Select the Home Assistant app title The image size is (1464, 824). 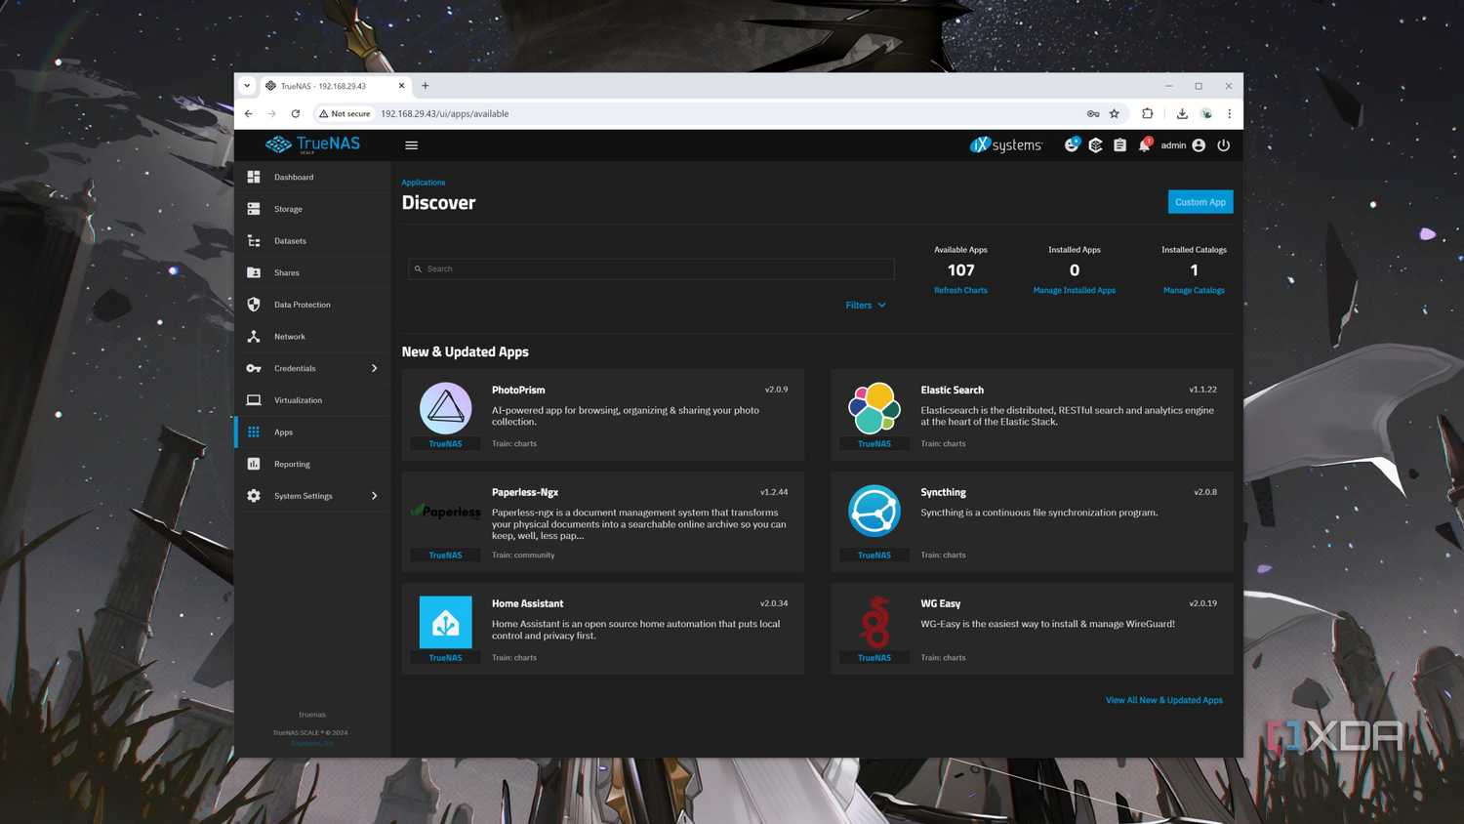pos(527,603)
